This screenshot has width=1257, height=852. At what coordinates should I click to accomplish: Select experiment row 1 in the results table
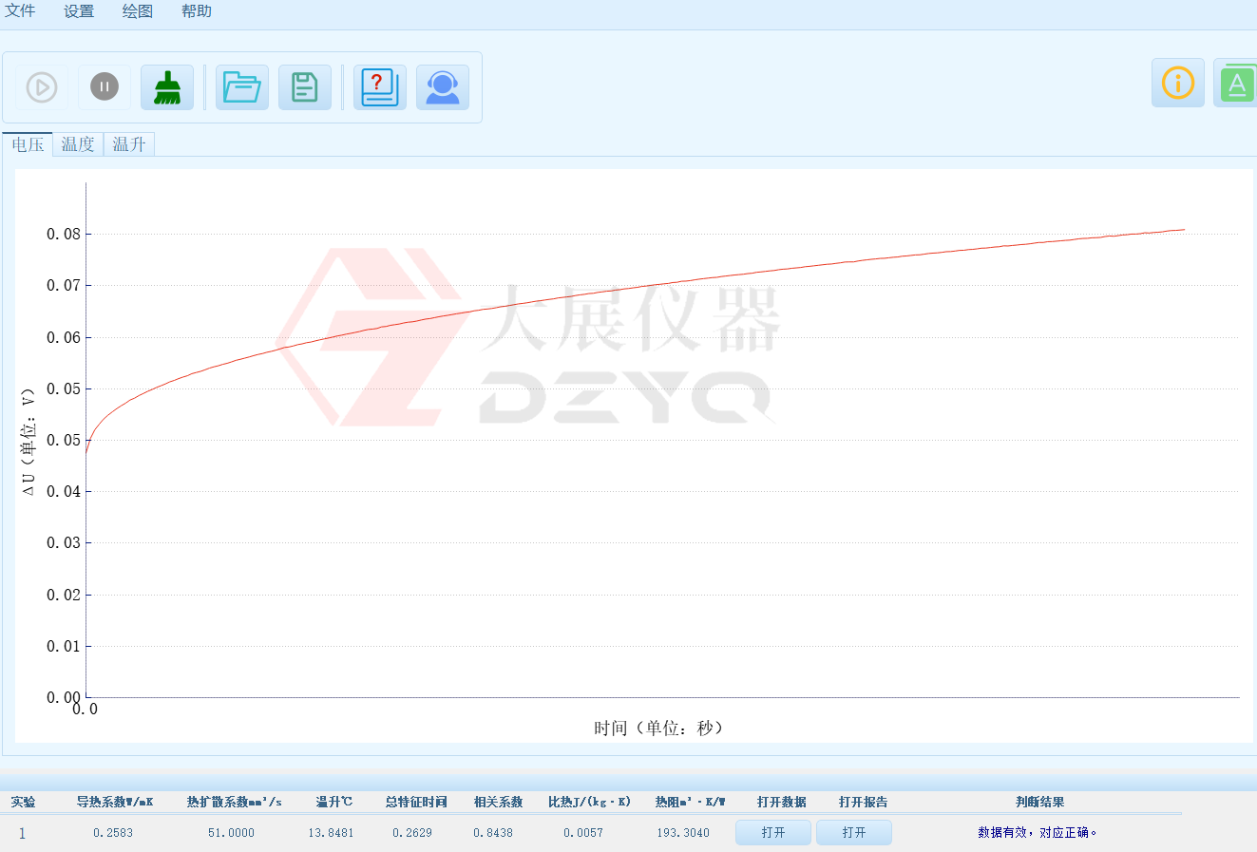coord(23,832)
